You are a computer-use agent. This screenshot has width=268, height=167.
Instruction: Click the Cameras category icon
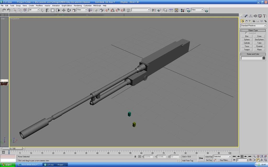tap(254, 21)
